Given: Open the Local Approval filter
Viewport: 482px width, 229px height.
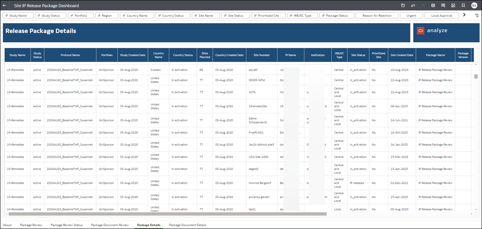Looking at the screenshot, I should pyautogui.click(x=441, y=16).
